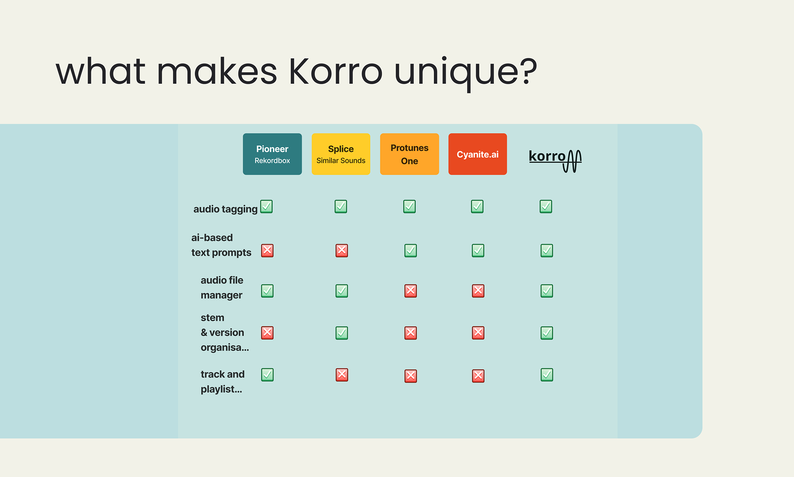Click Korro's audio tagging green checkmark
This screenshot has height=477, width=794.
(546, 206)
